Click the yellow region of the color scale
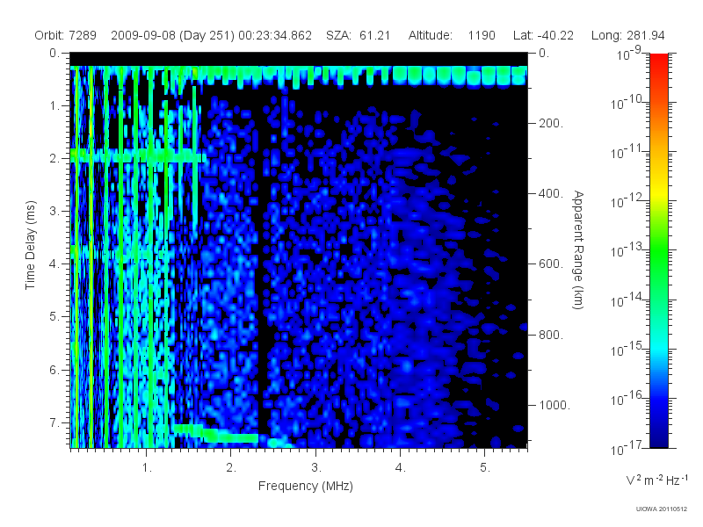The width and height of the screenshot is (703, 527). (659, 191)
